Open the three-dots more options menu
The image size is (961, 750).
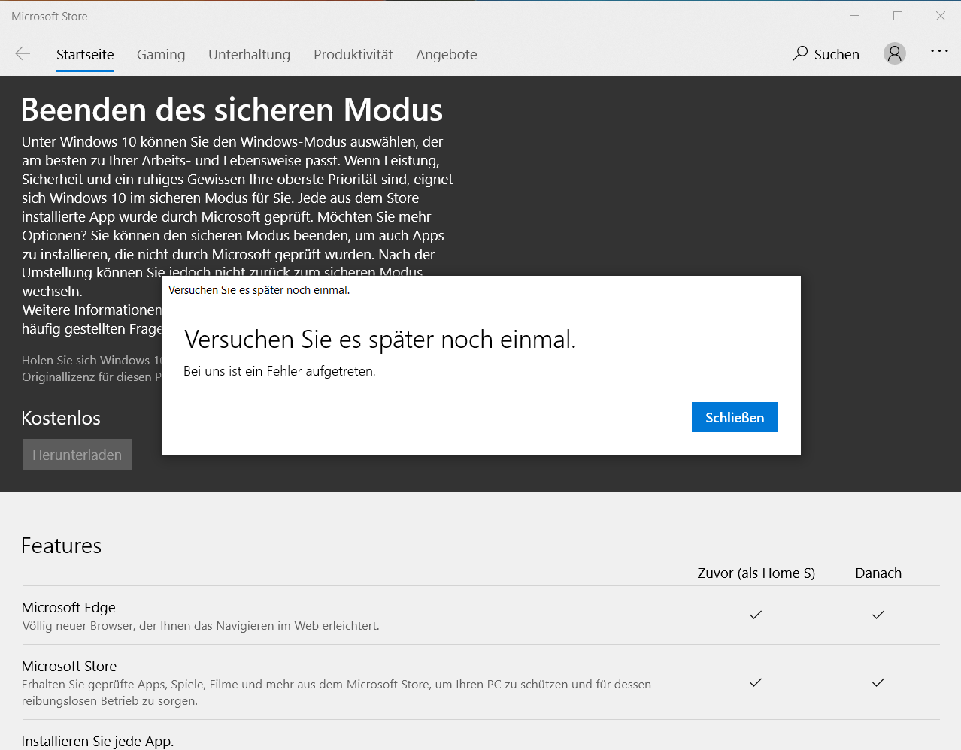939,51
